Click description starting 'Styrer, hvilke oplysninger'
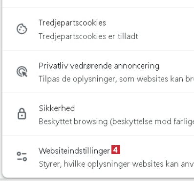Image resolution: width=194 pixels, height=181 pixels. [116, 164]
